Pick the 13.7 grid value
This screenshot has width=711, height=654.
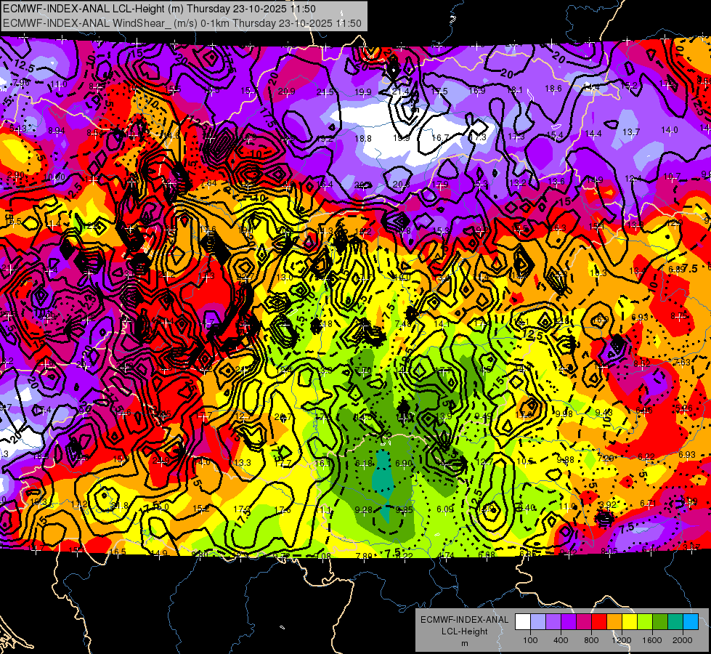click(630, 132)
